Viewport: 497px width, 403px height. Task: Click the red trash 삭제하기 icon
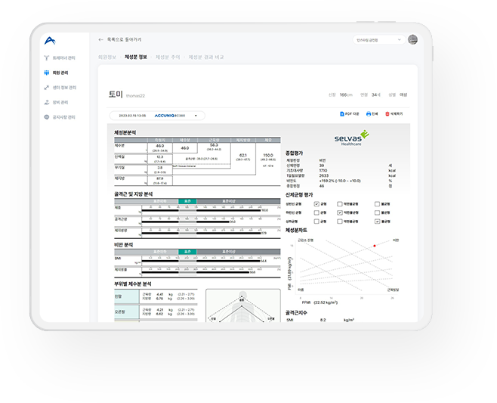coord(387,113)
